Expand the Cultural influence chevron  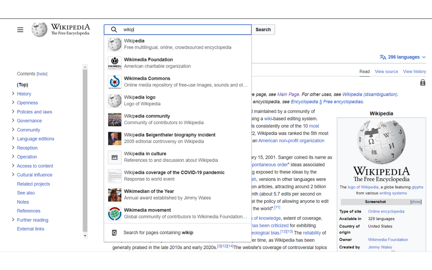click(x=13, y=174)
